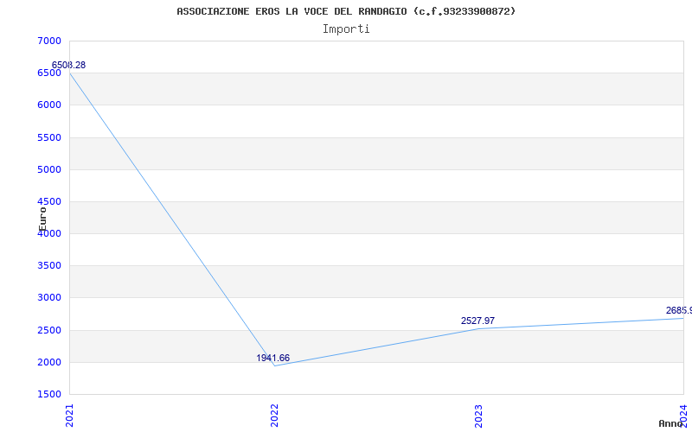Click the Anno x-axis title
This screenshot has height=432, width=692.
point(670,423)
